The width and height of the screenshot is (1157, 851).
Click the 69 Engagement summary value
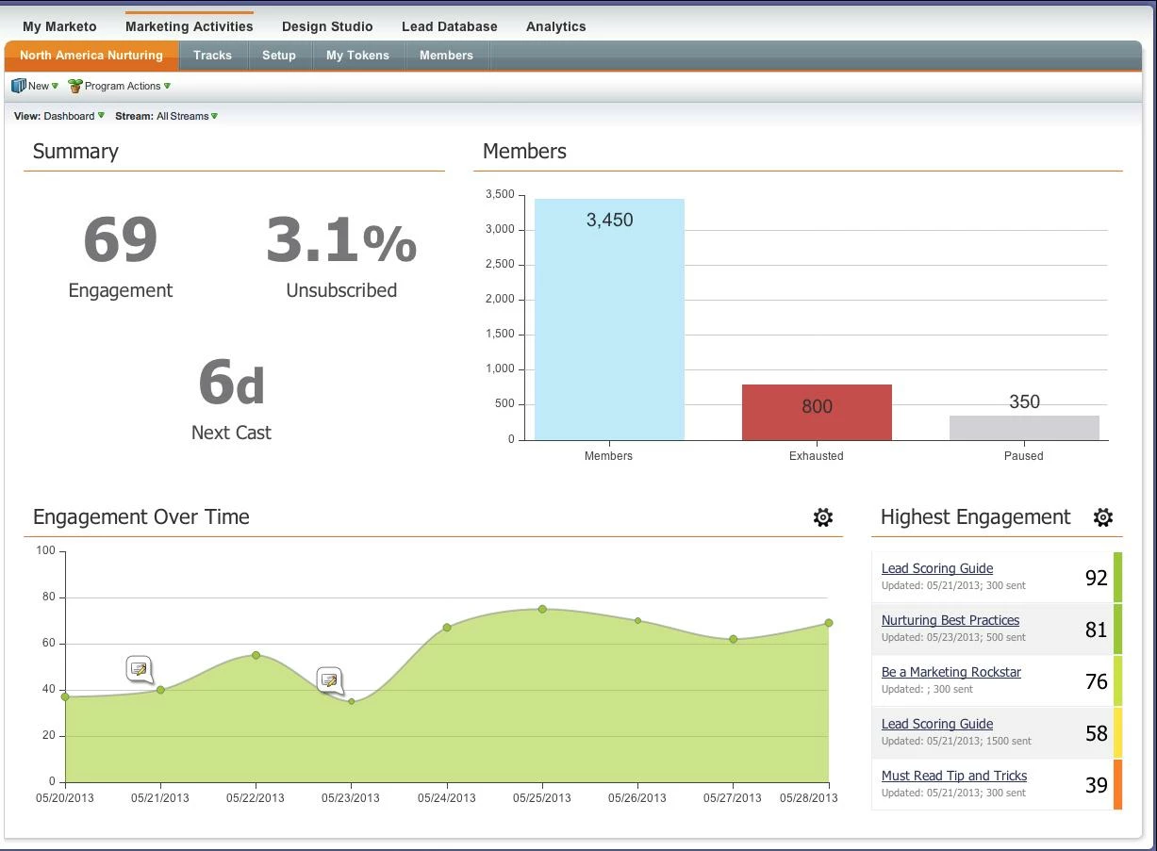(121, 239)
